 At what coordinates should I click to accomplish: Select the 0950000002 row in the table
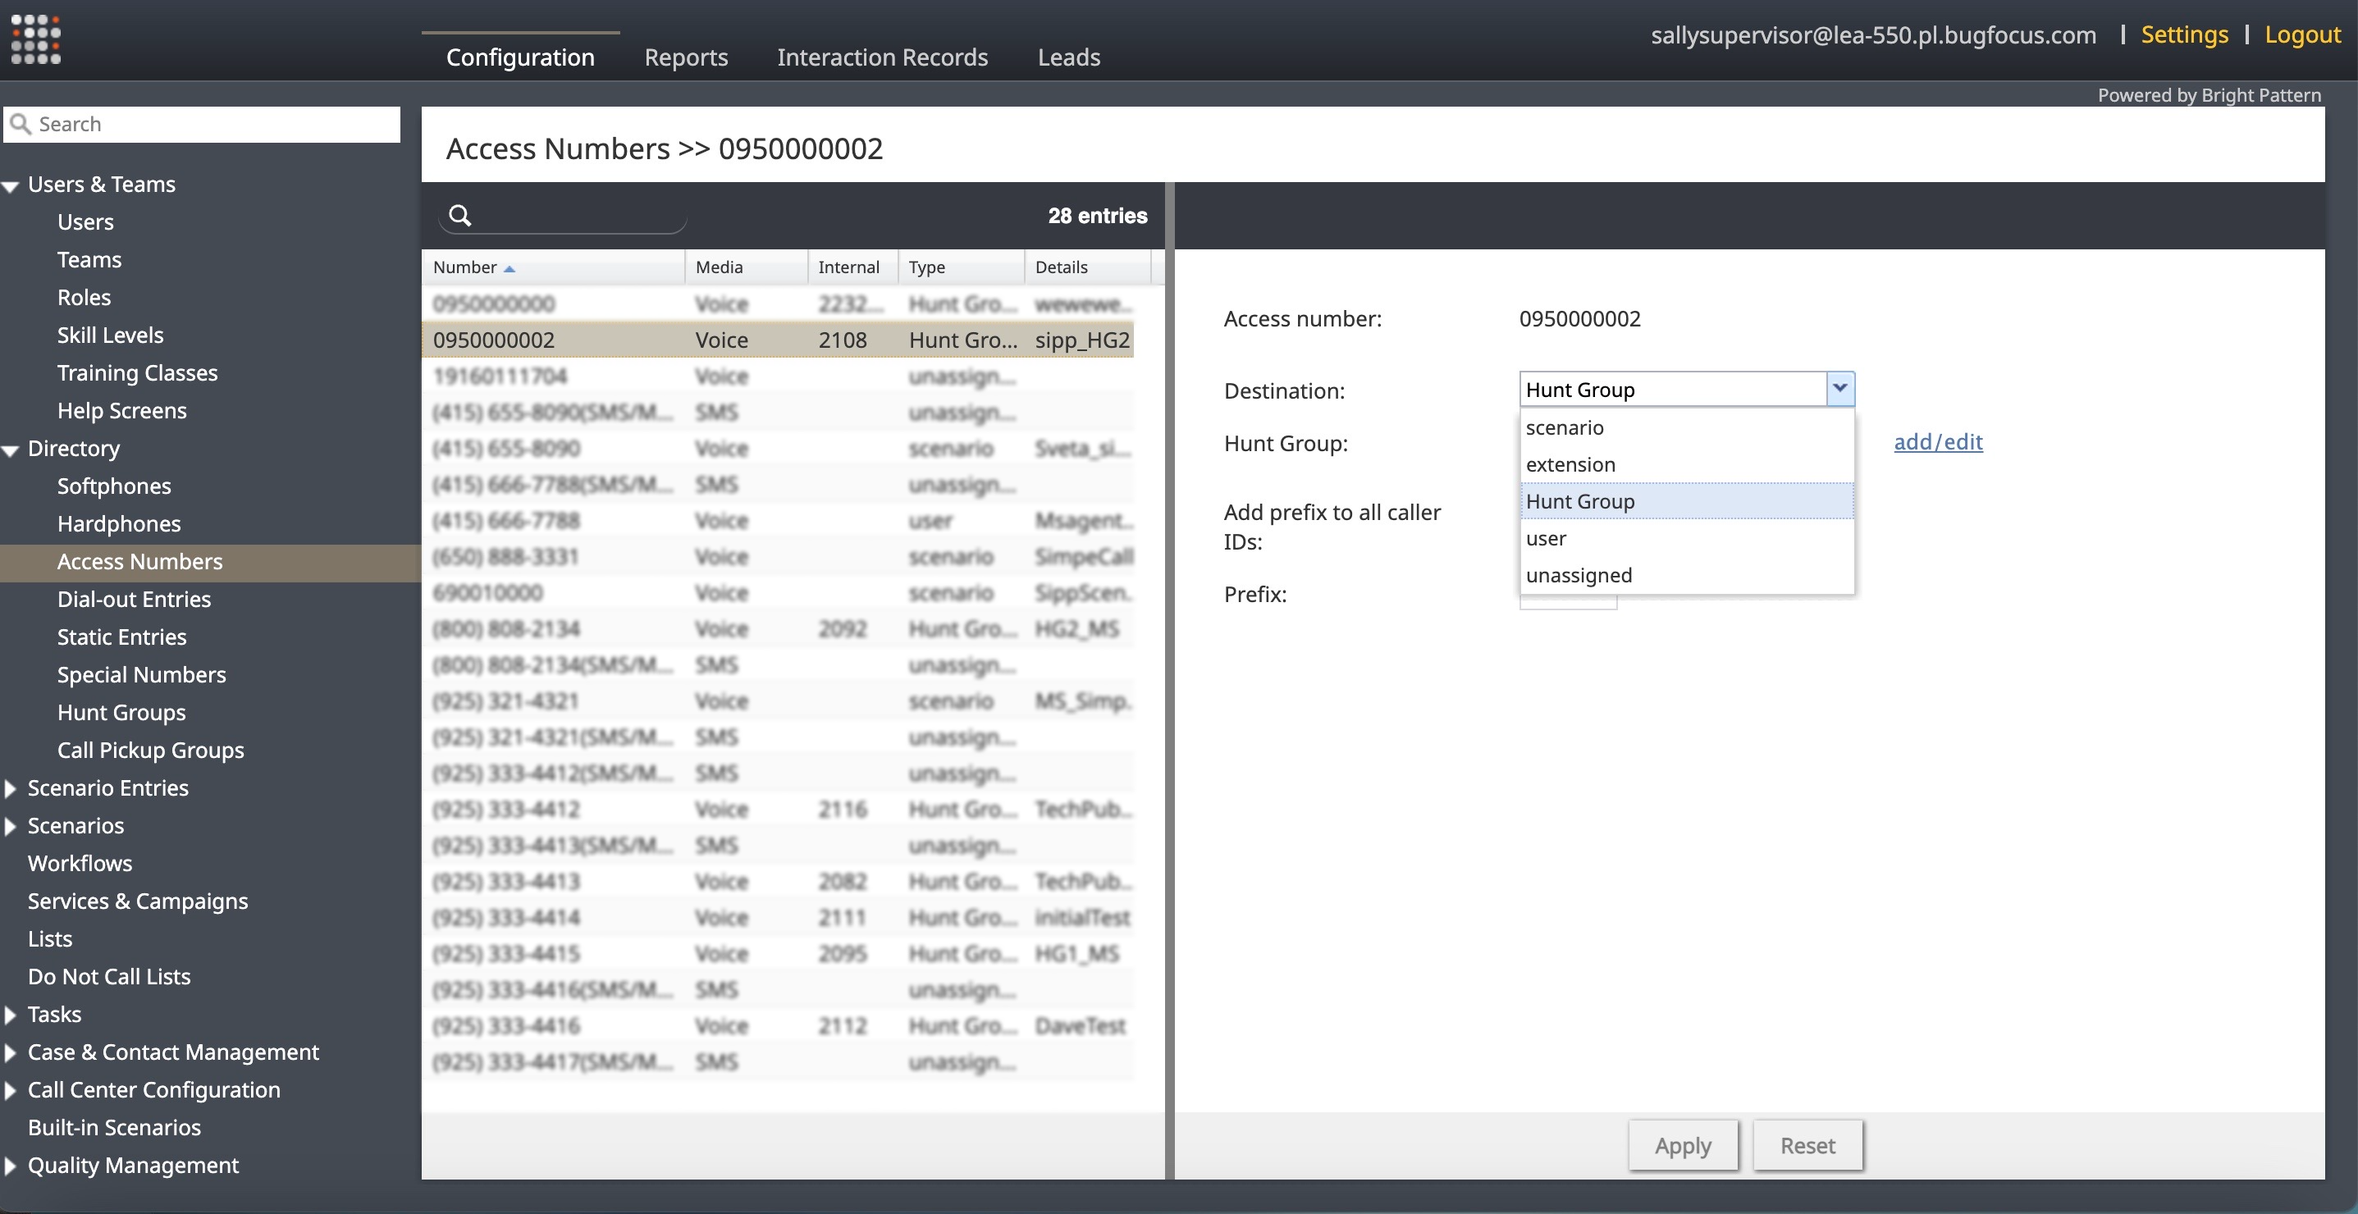tap(777, 340)
